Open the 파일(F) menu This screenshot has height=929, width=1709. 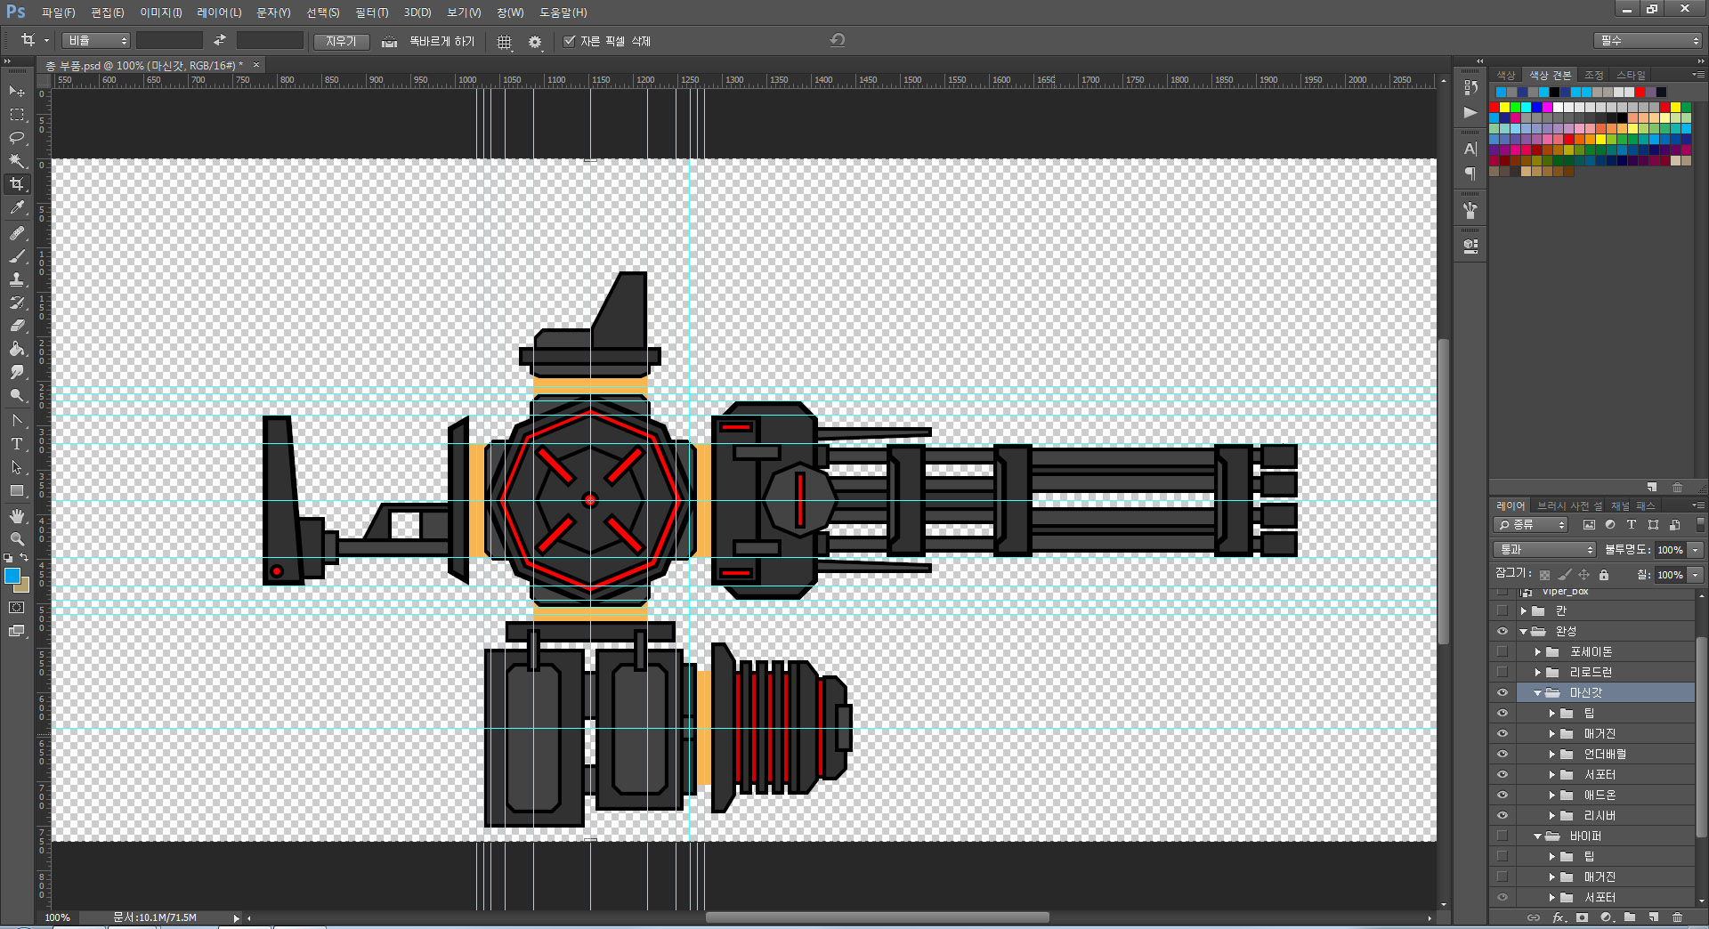click(59, 12)
